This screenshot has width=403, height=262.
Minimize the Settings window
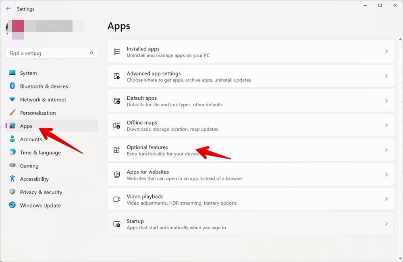click(365, 5)
